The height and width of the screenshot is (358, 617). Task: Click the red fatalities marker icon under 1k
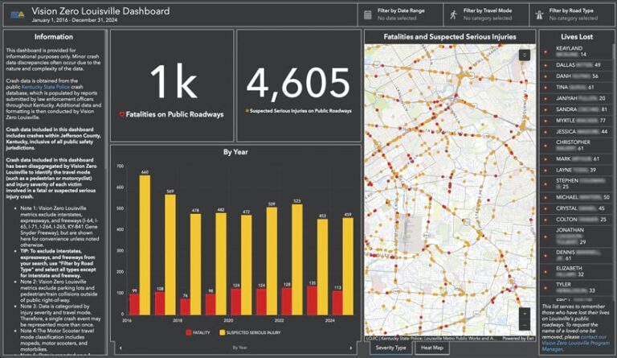coord(122,114)
